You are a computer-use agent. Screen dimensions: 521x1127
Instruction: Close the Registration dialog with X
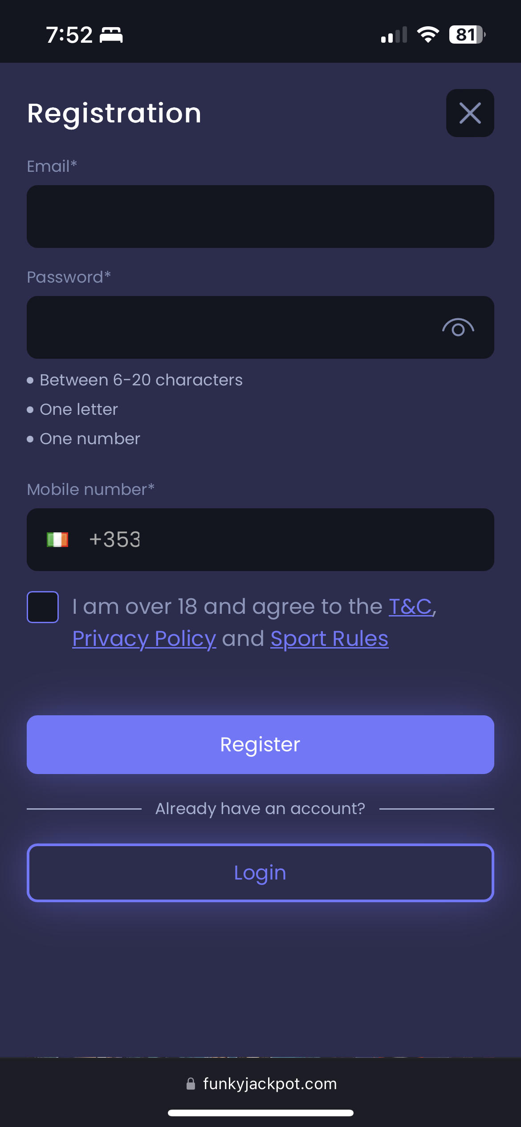click(x=470, y=113)
